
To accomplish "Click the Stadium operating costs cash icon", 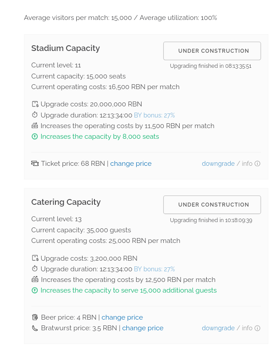I will 35,126.
